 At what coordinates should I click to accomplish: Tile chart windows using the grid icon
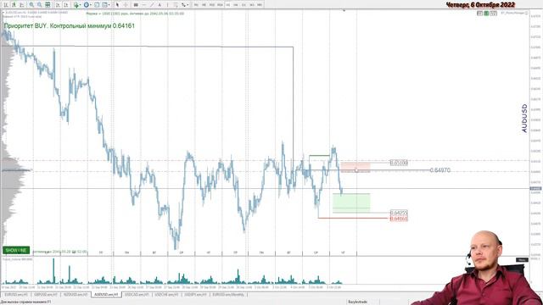click(x=48, y=5)
